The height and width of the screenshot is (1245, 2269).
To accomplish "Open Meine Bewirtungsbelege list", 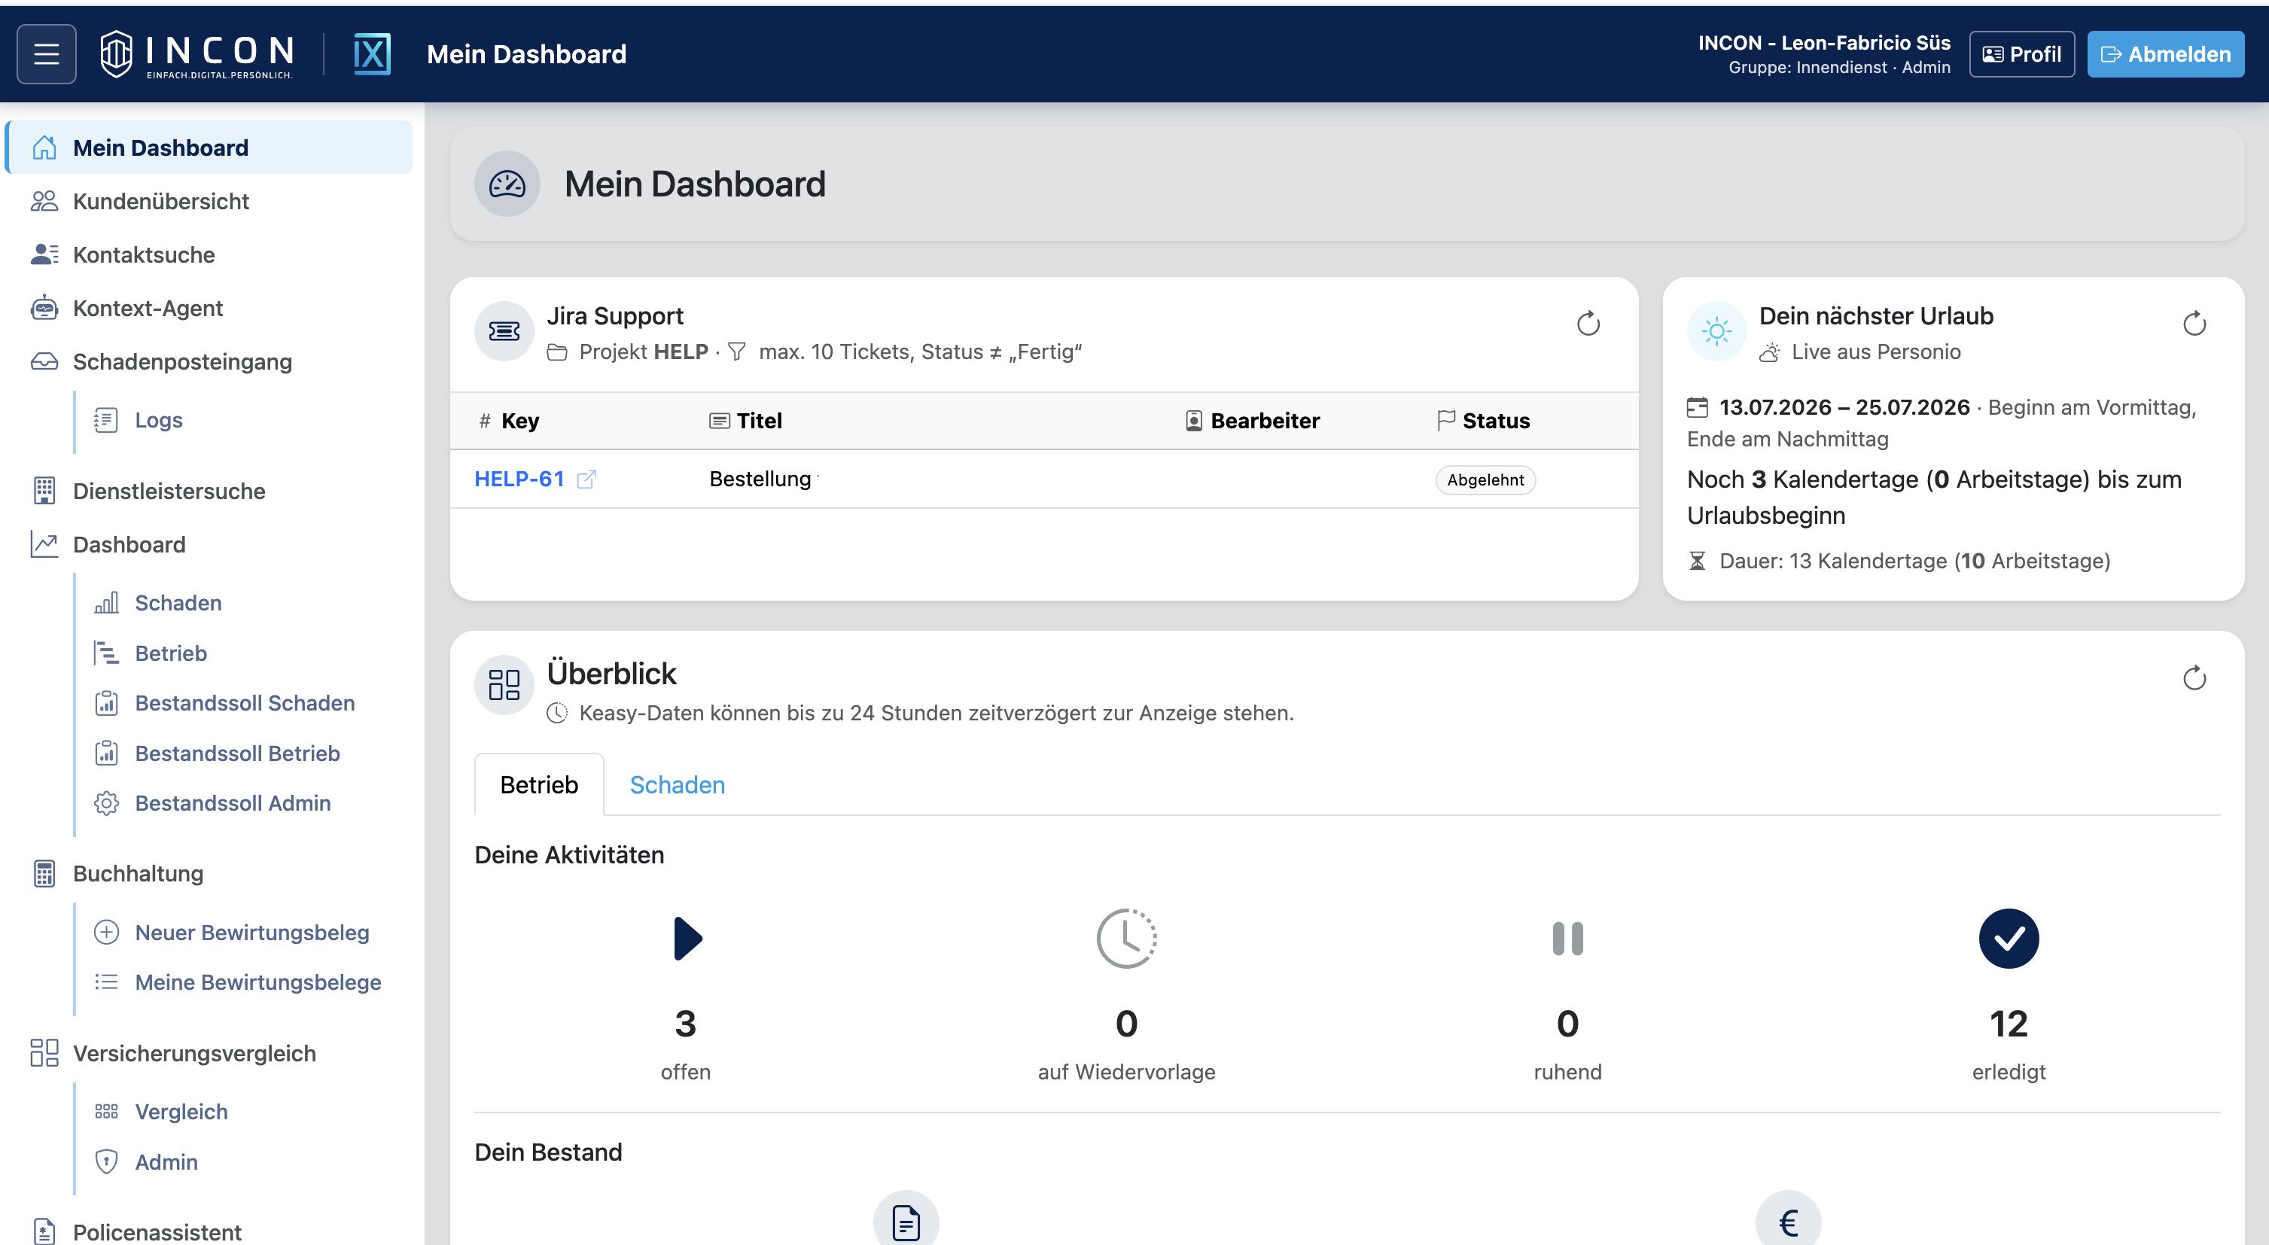I will [258, 982].
